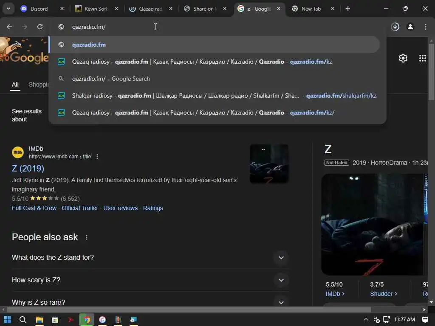The height and width of the screenshot is (326, 435).
Task: Open the IMDb rating link in knowledge panel
Action: click(335, 294)
